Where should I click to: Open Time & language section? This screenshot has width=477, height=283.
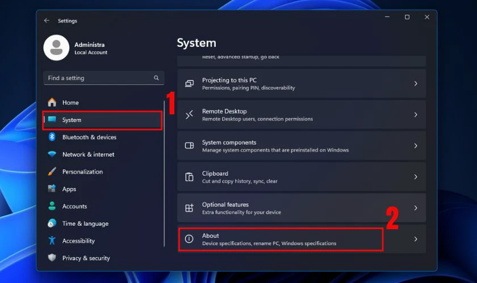click(x=103, y=224)
